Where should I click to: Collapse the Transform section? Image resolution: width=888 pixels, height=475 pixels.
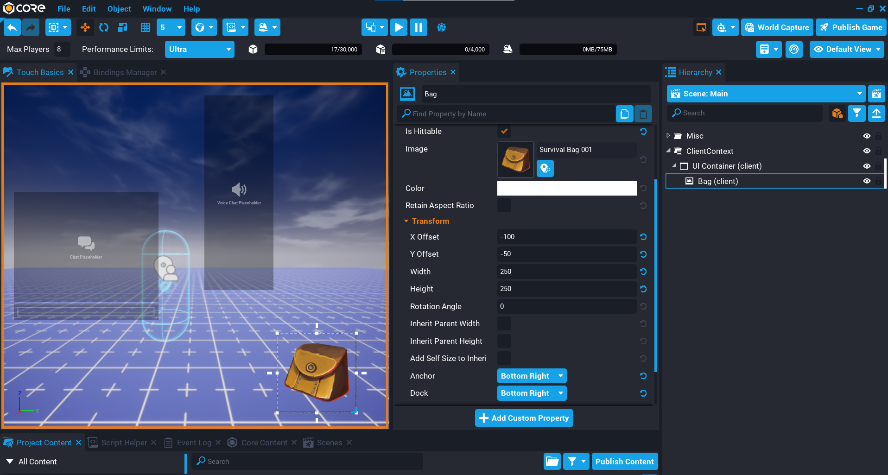(406, 222)
